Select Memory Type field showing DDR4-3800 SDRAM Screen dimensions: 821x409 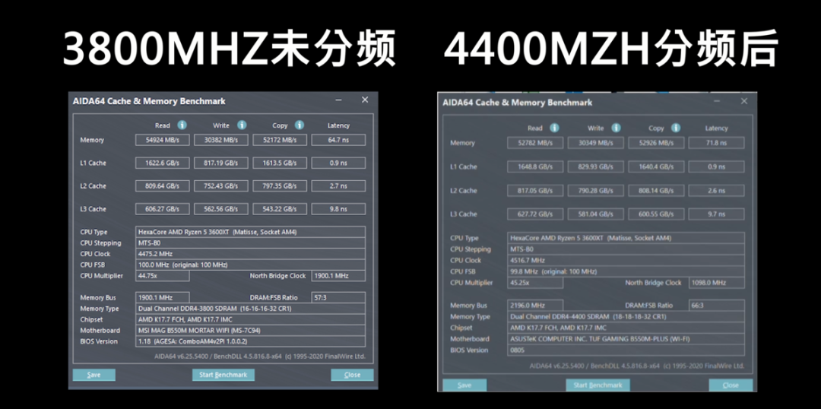tap(250, 309)
